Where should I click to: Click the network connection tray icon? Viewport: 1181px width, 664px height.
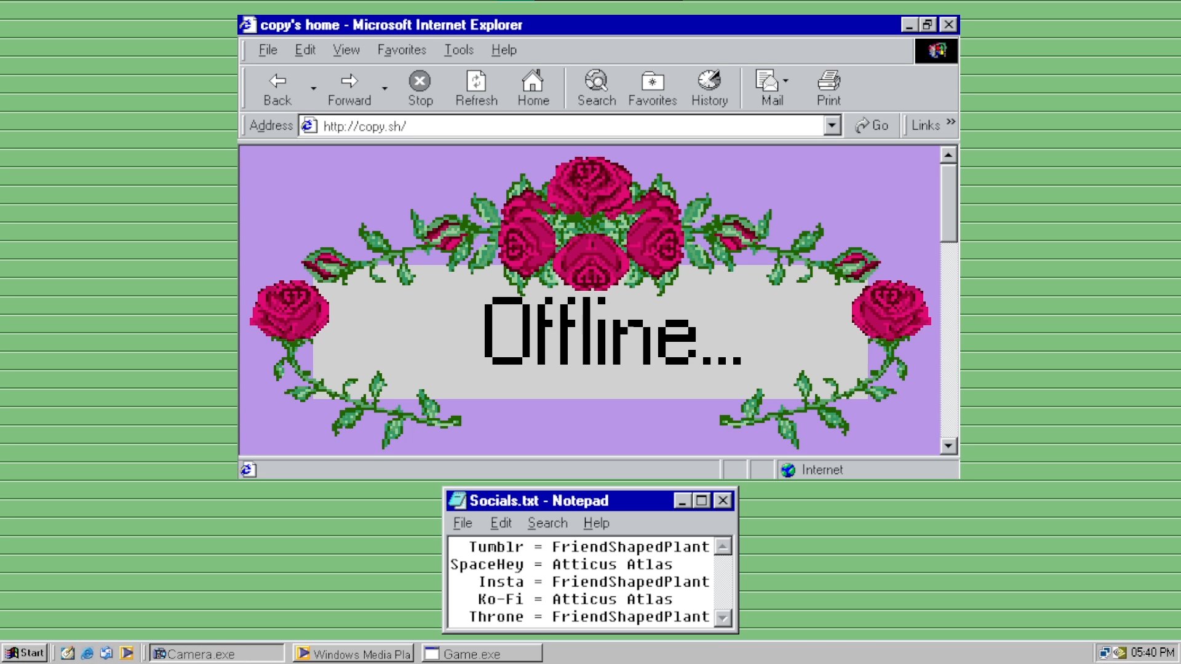(1105, 652)
